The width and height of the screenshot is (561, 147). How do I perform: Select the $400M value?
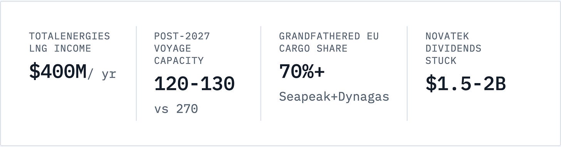(x=58, y=72)
